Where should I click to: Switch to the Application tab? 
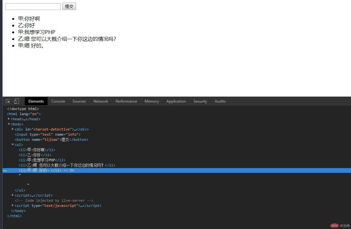click(176, 101)
